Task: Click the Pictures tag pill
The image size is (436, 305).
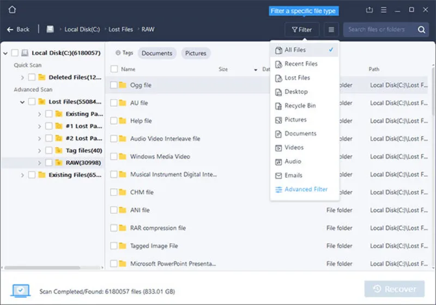Action: tap(196, 53)
